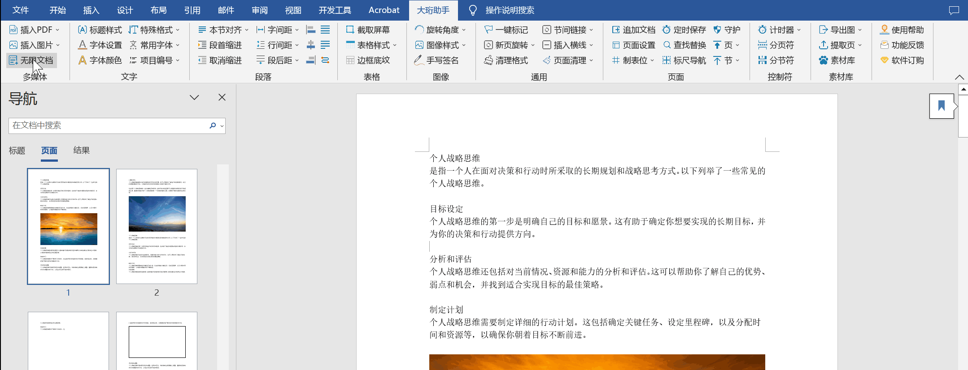
Task: Open the 文件 menu tab
Action: (x=21, y=10)
